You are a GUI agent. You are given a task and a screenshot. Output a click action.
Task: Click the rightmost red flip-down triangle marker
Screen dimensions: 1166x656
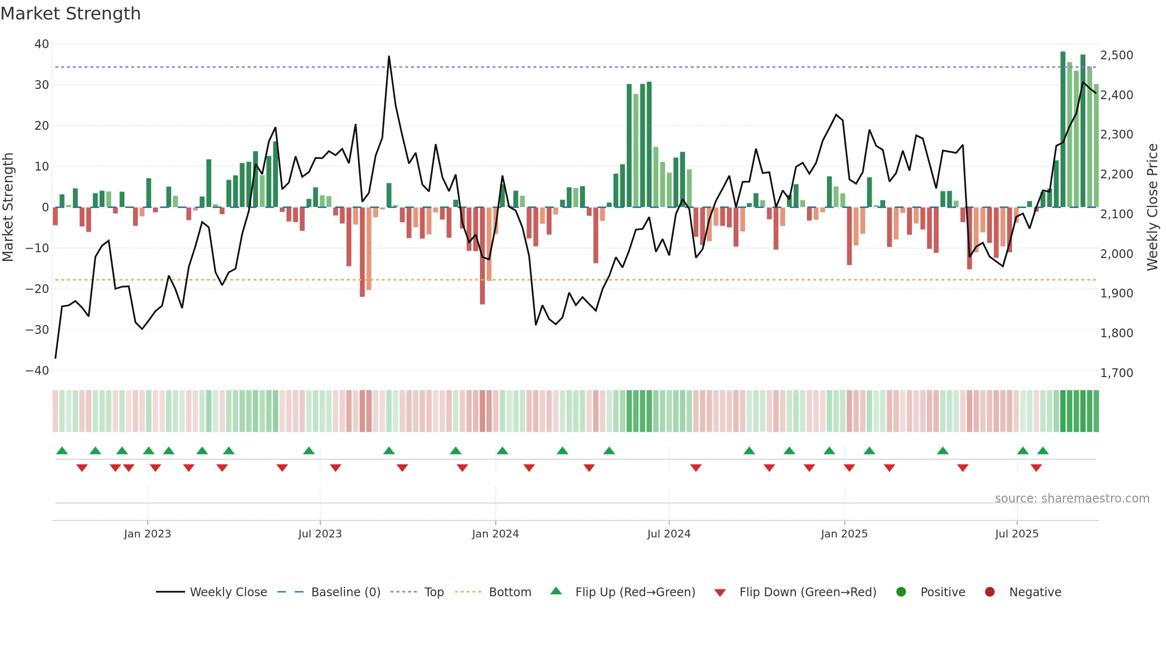coord(1036,468)
